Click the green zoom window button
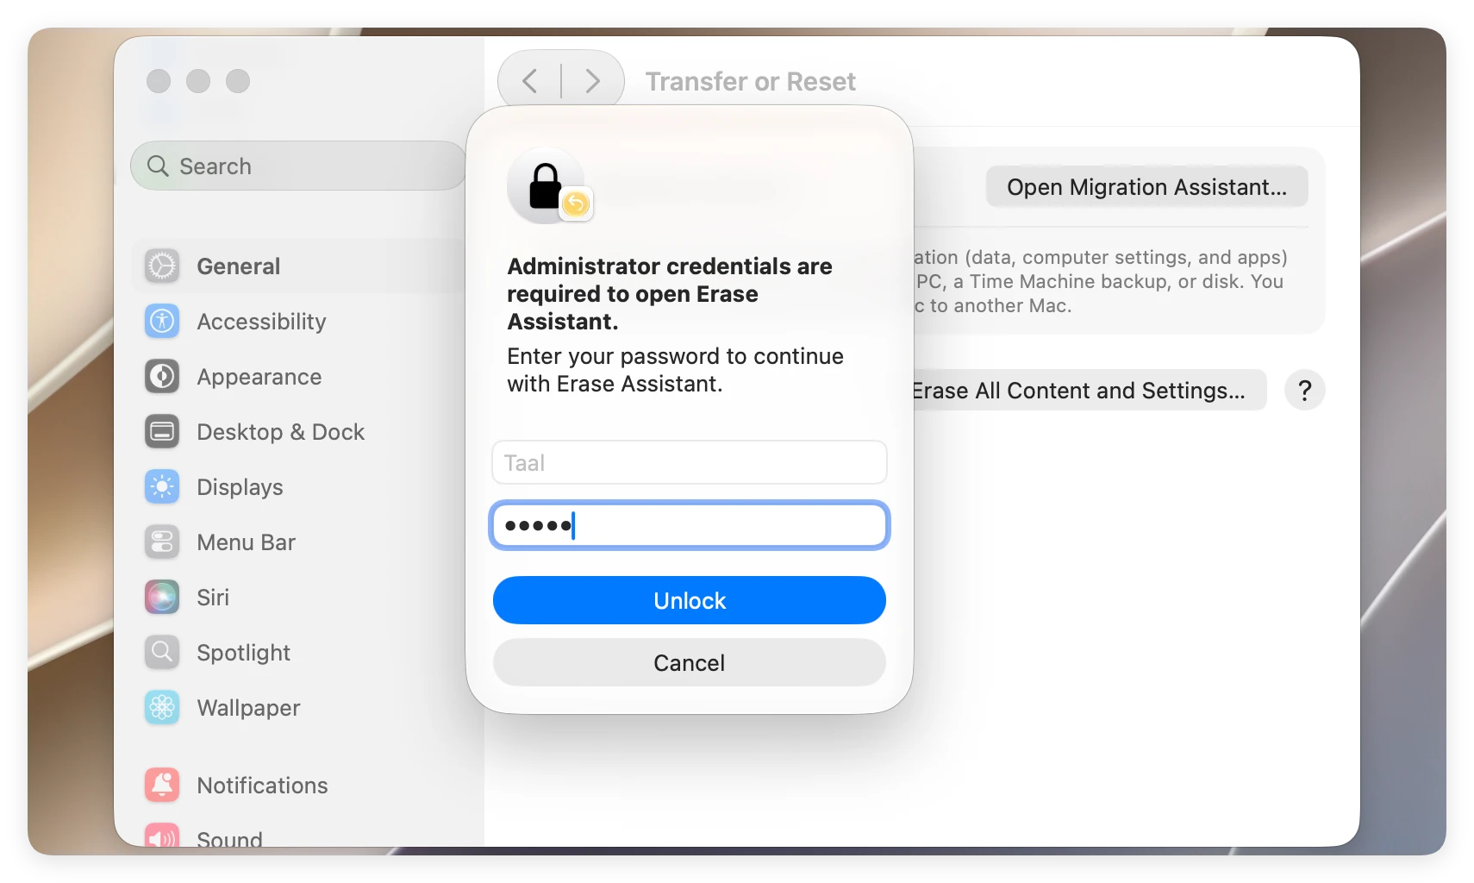The width and height of the screenshot is (1474, 883). click(238, 81)
